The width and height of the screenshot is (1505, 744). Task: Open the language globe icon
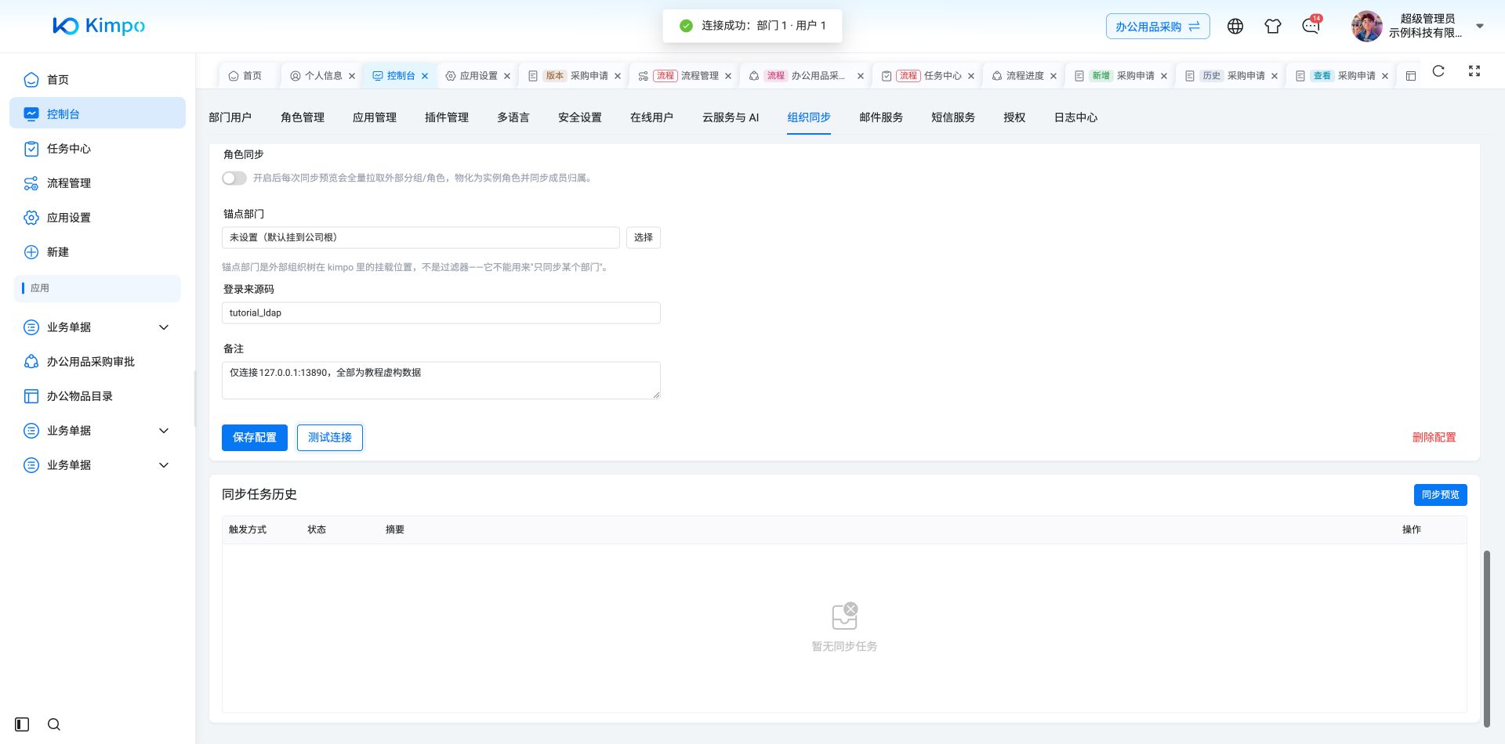1235,26
